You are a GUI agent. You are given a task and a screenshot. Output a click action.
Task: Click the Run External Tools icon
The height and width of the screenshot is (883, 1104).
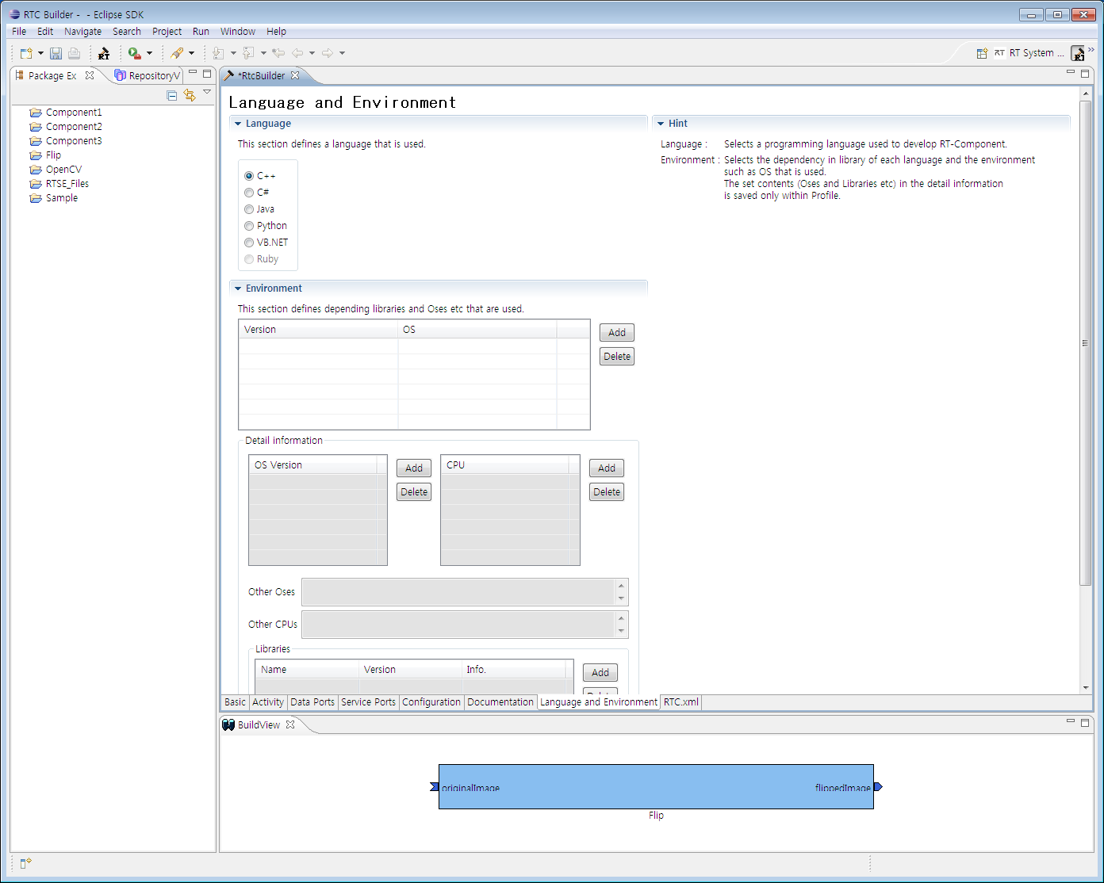click(x=134, y=53)
